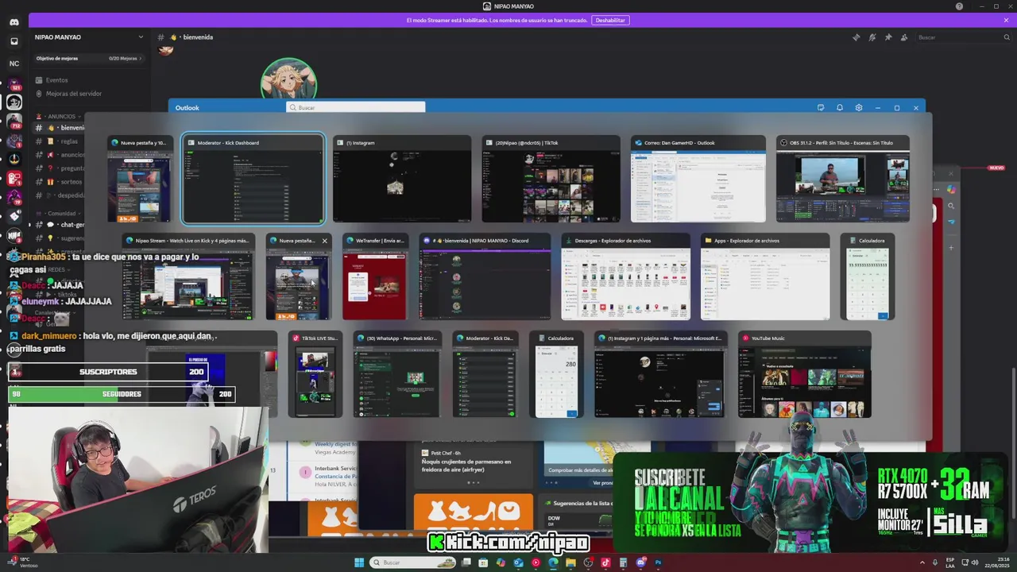This screenshot has width=1017, height=572.
Task: Open Discord direct messages home icon
Action: 14,21
